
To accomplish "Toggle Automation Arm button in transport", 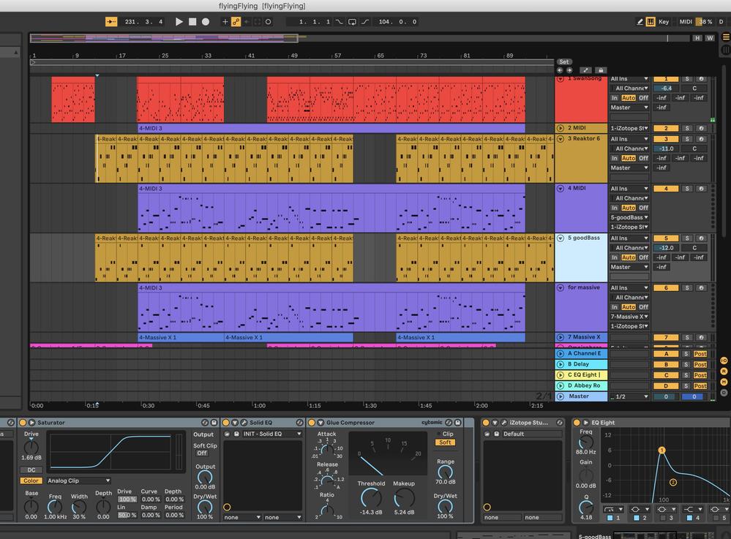I will click(x=236, y=21).
